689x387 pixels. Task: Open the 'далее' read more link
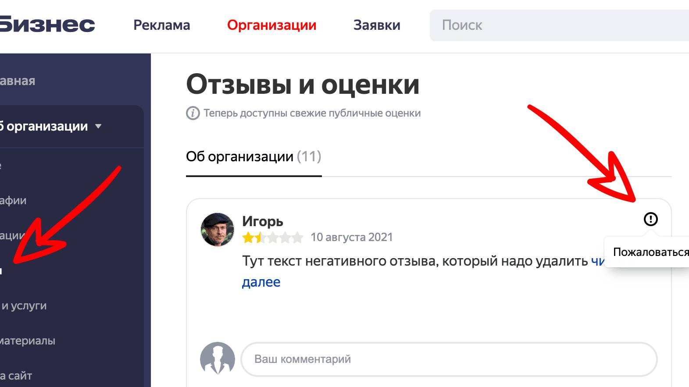(x=261, y=282)
